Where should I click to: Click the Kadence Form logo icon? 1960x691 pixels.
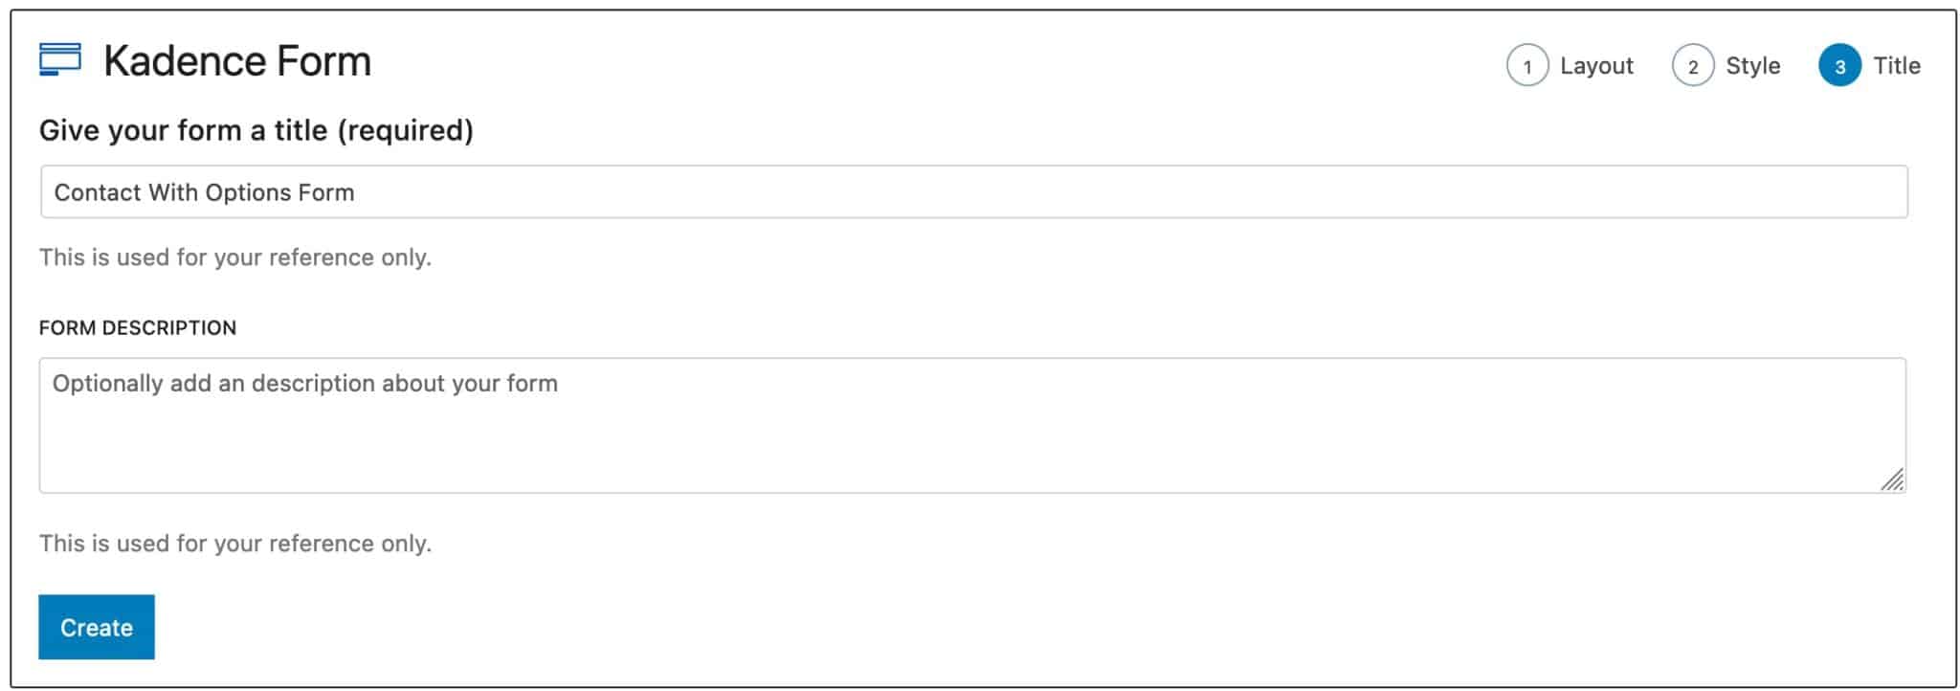[x=59, y=59]
